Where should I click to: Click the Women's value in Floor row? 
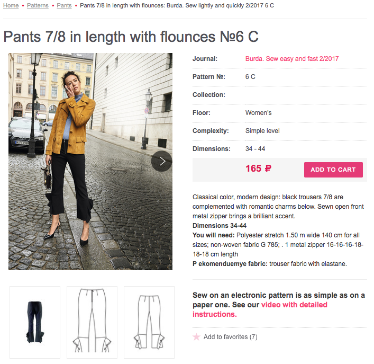258,113
